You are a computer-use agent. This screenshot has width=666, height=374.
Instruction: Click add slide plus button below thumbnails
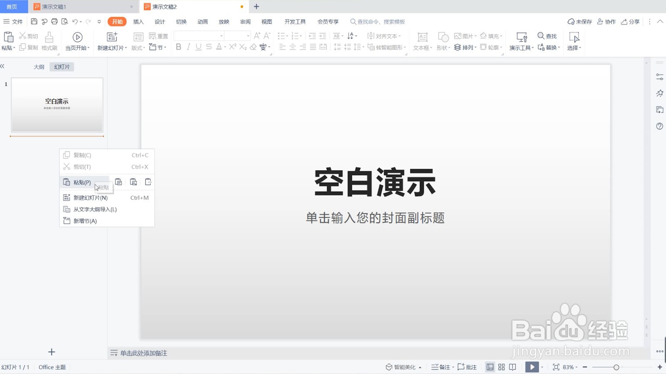[52, 352]
